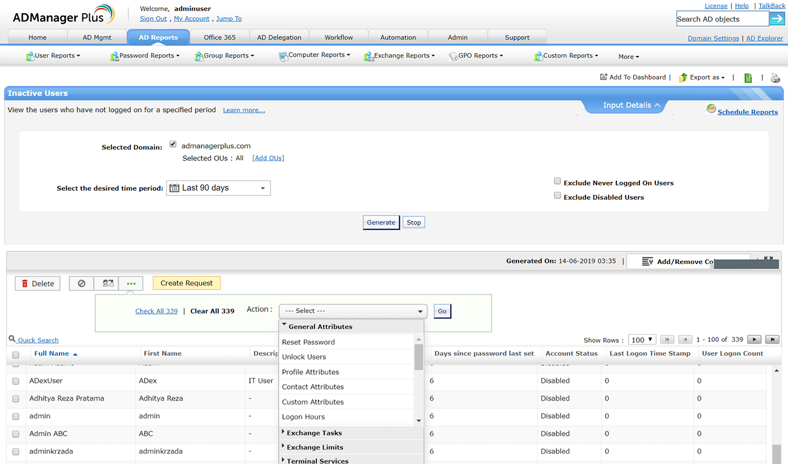Click the blue search arrow button
The image size is (788, 464).
777,19
